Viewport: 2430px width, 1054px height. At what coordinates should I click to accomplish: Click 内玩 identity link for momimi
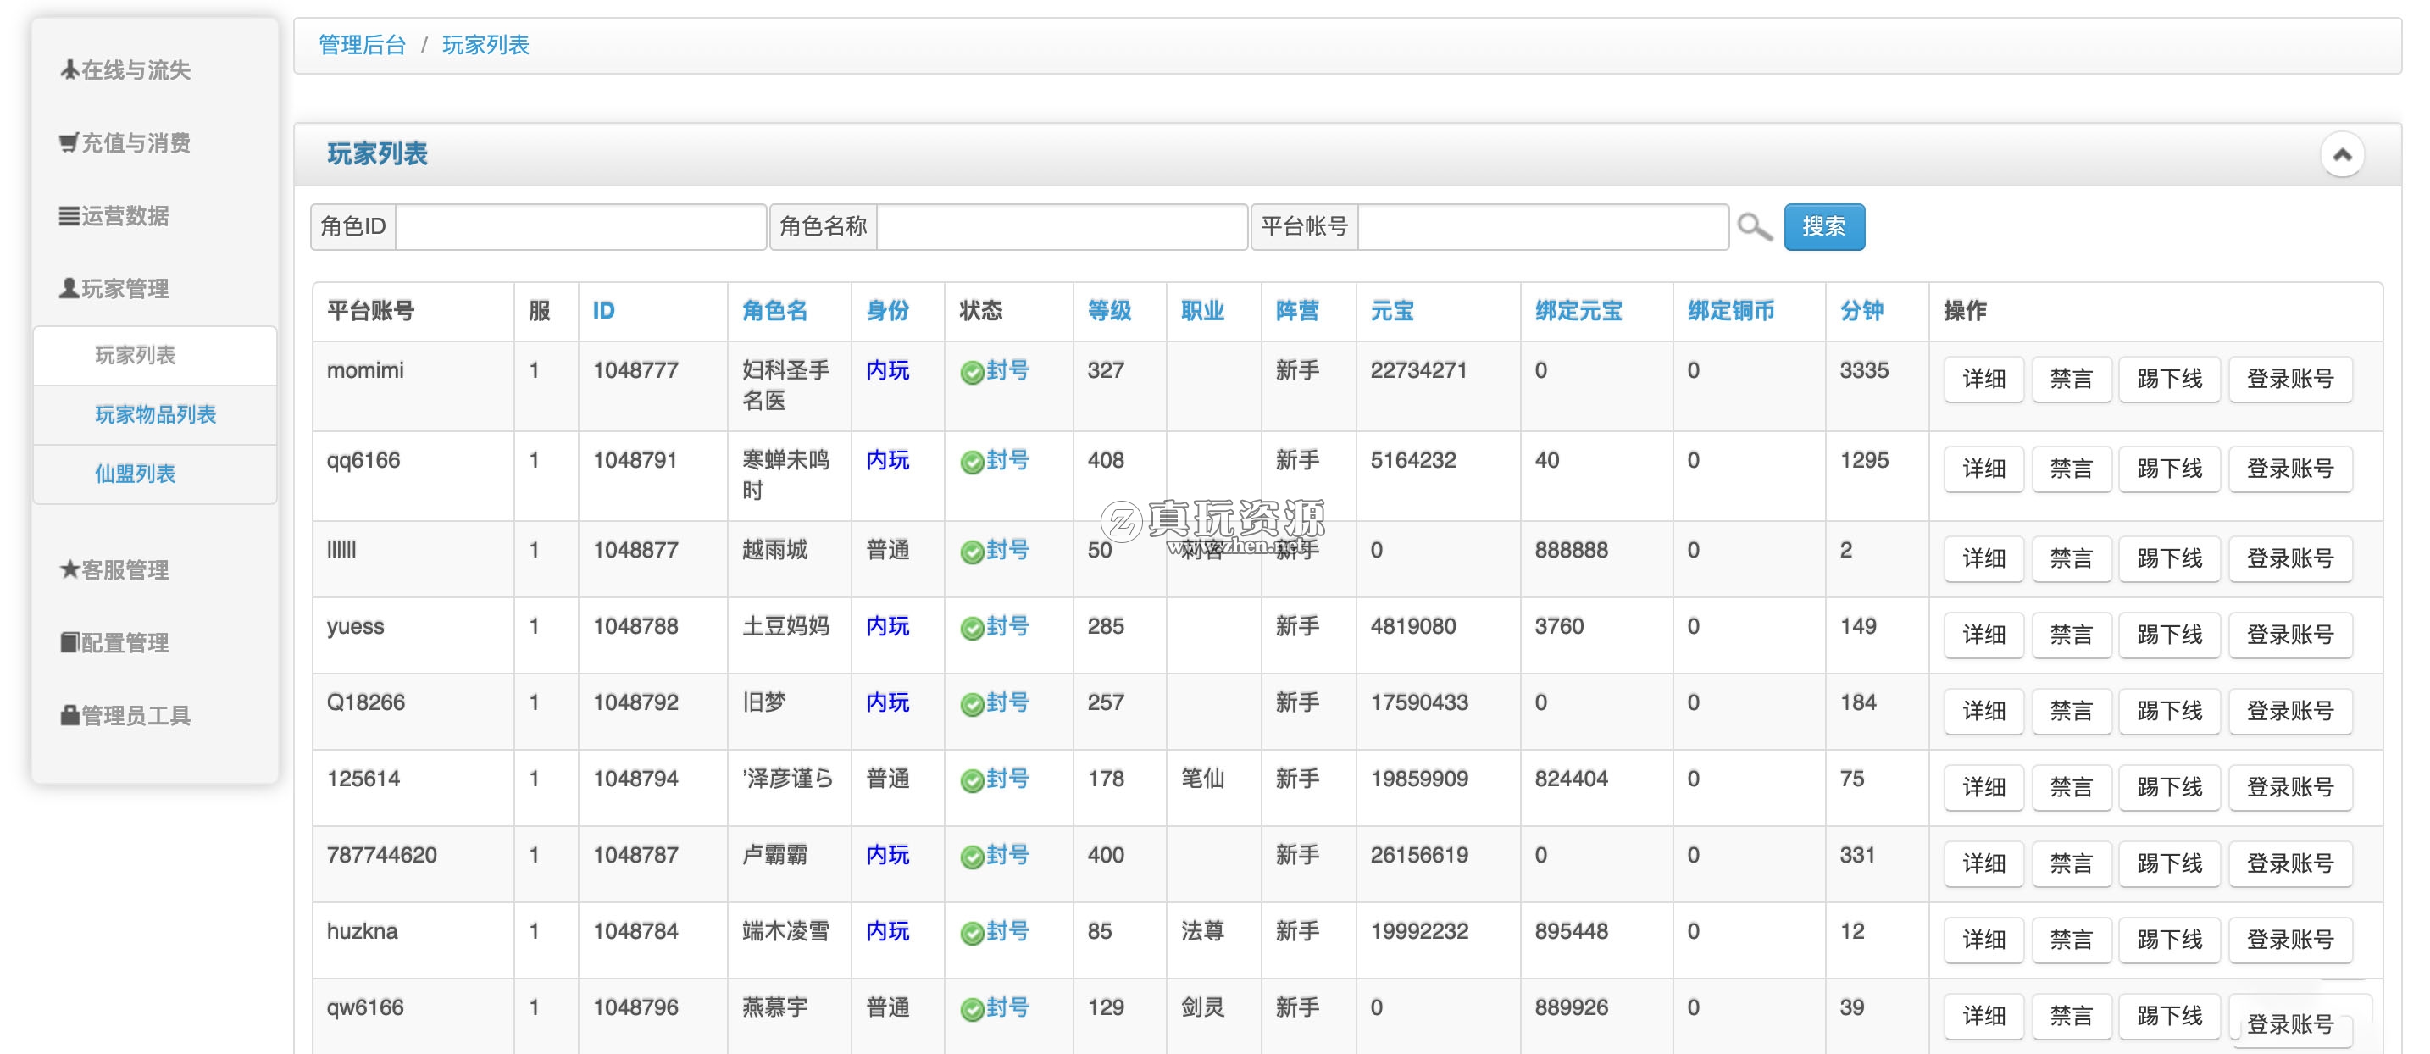[888, 370]
